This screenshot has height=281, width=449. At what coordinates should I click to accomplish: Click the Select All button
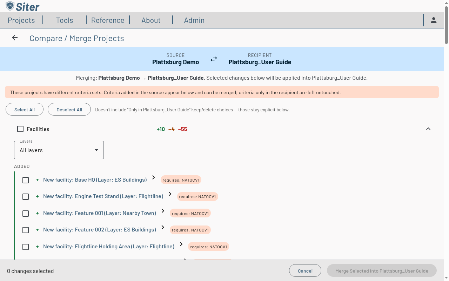[x=25, y=110]
